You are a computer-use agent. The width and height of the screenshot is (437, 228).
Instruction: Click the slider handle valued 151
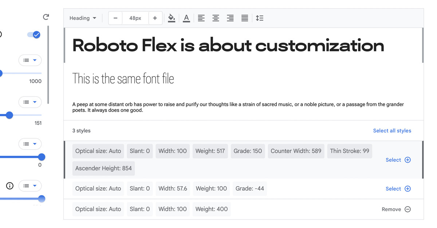point(9,115)
